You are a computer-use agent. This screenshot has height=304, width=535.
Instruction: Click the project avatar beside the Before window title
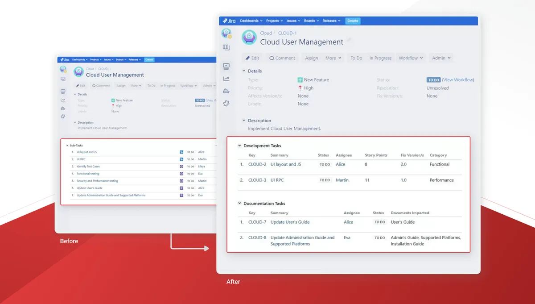coord(79,72)
